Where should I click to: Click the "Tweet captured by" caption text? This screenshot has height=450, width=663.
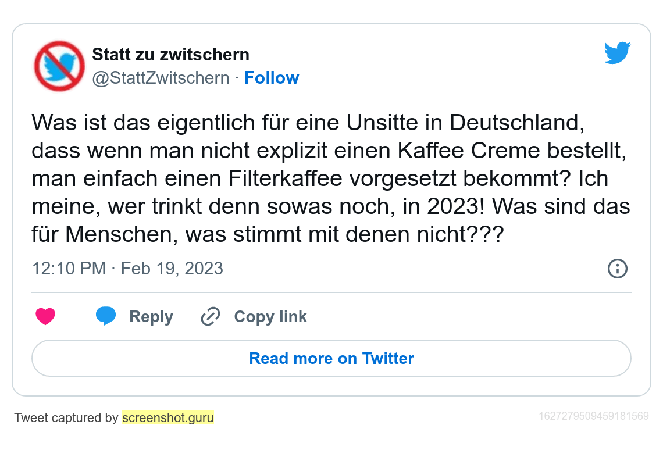[x=66, y=417]
